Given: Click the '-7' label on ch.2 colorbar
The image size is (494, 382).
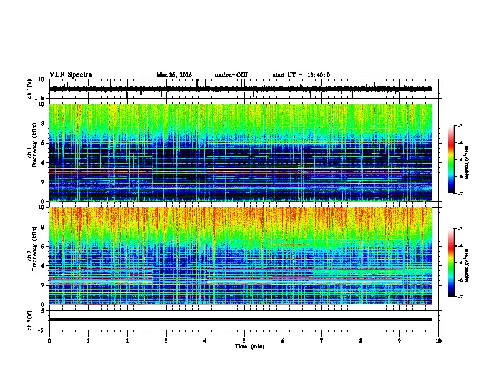Looking at the screenshot, I should tap(460, 297).
